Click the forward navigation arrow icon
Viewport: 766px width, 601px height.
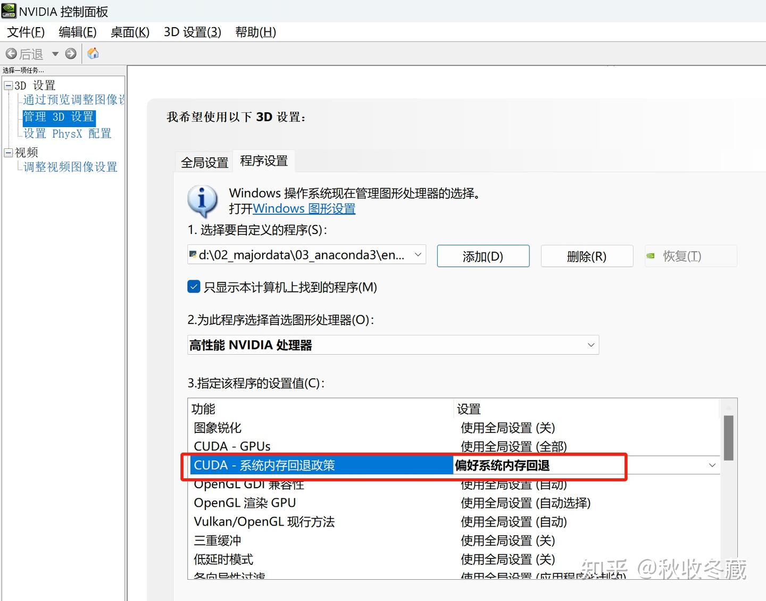click(x=71, y=53)
